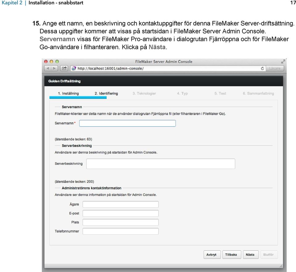Click the share icon in toolbar
This screenshot has height=272, width=296.
click(x=64, y=68)
